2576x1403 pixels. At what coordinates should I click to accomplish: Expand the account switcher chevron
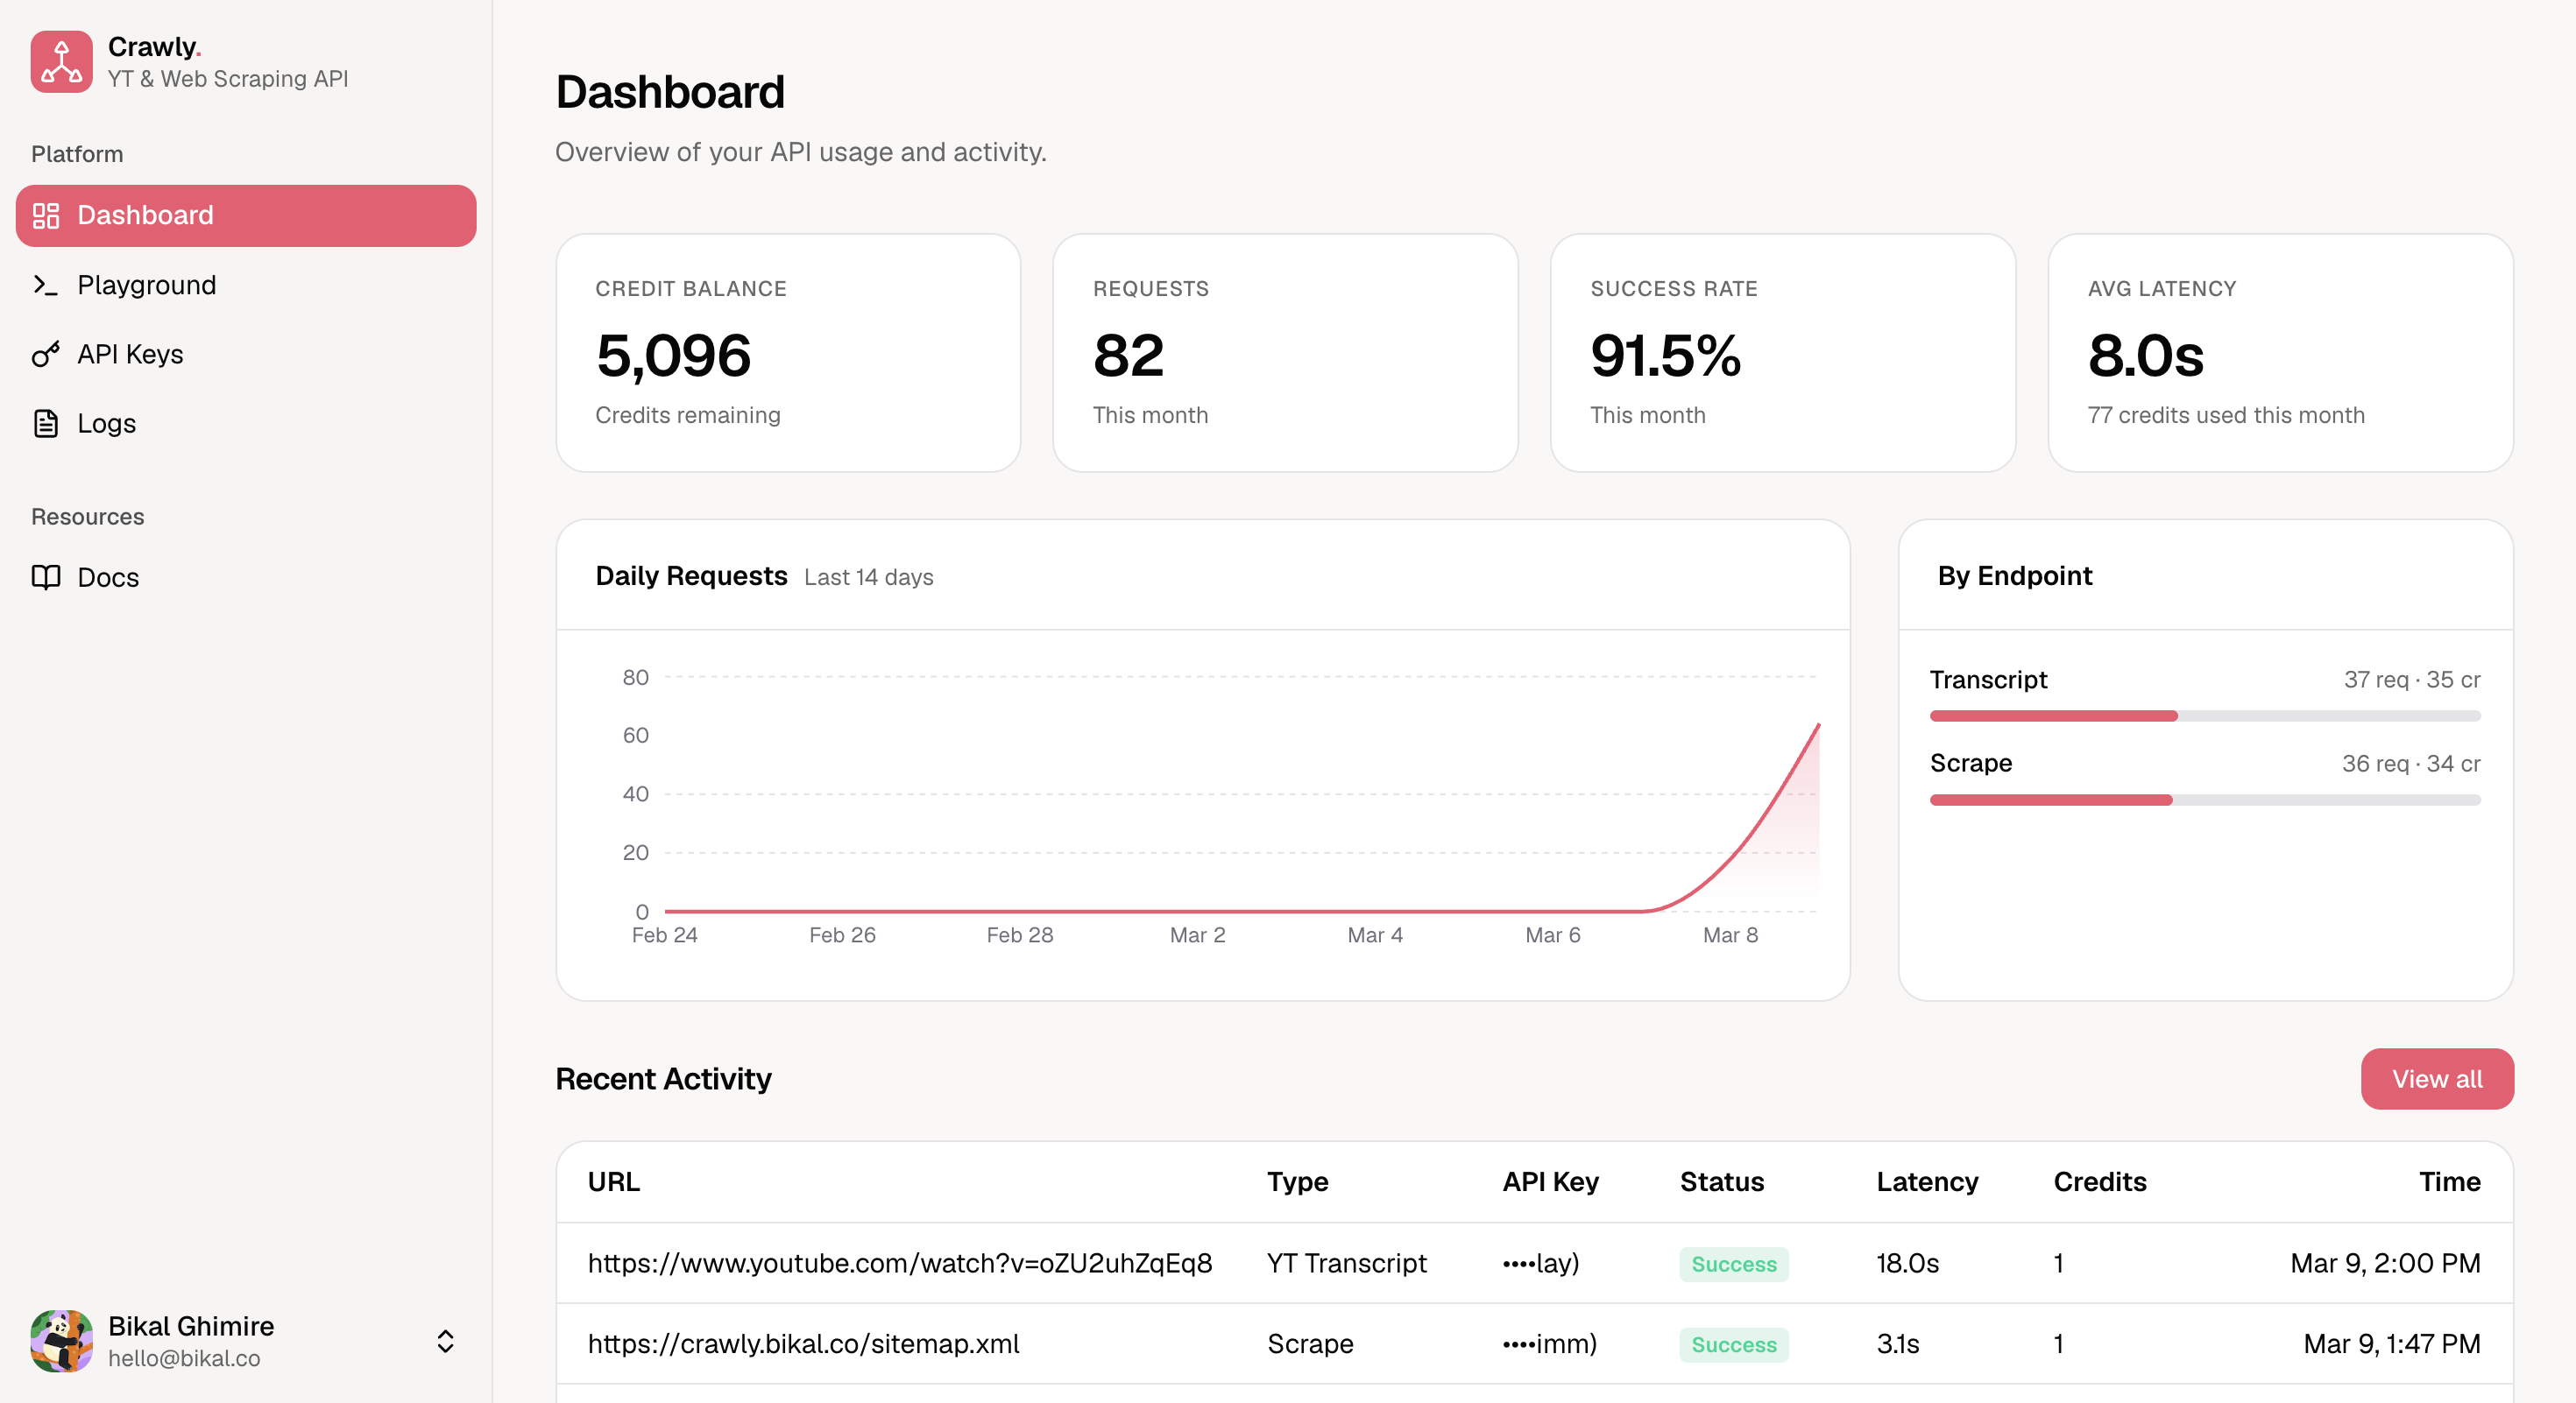445,1340
